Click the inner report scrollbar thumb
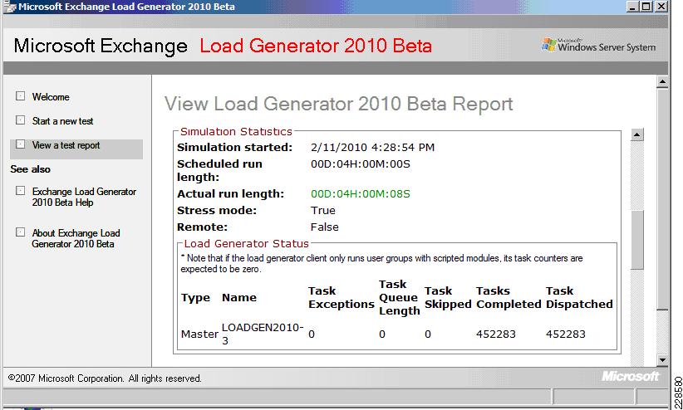 tap(636, 240)
